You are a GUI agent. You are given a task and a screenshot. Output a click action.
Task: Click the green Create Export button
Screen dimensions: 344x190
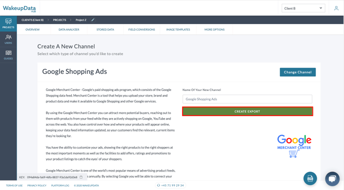coord(247,111)
